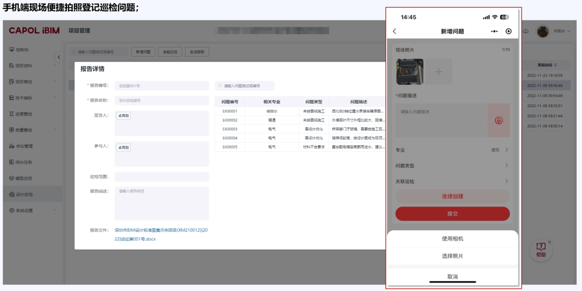Click the back arrow in 新增问题 header
582x291 pixels.
coord(394,32)
